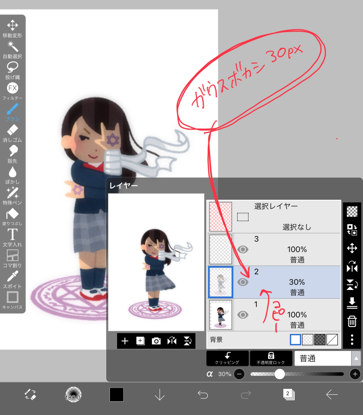
Task: Click the checkerboard clear-layer icon
Action: pos(352,211)
